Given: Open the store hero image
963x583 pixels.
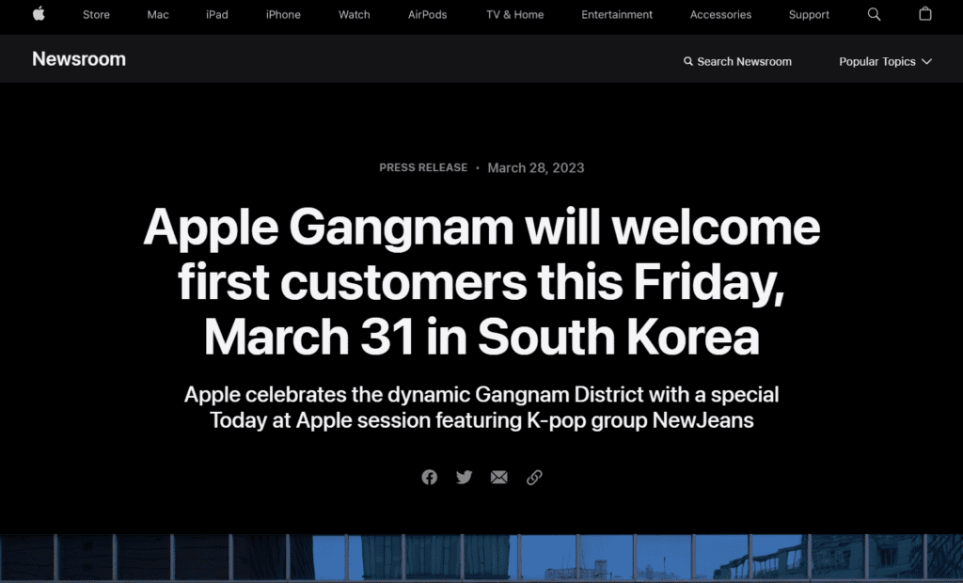Looking at the screenshot, I should pyautogui.click(x=481, y=558).
